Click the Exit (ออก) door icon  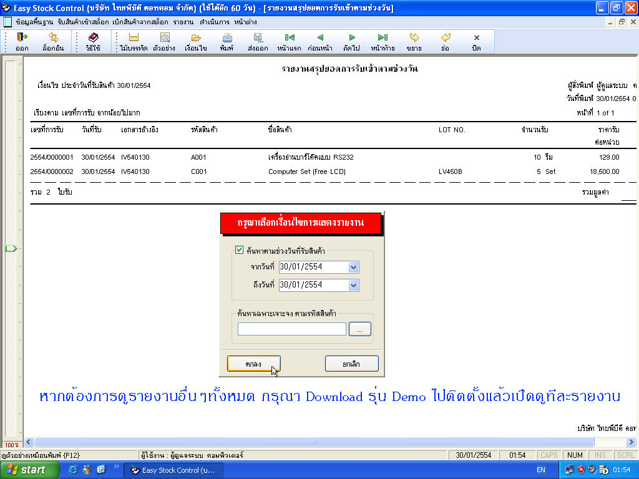(21, 41)
